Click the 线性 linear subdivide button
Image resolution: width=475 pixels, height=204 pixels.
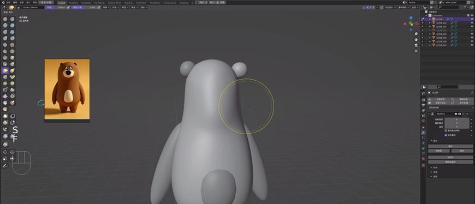click(x=462, y=151)
